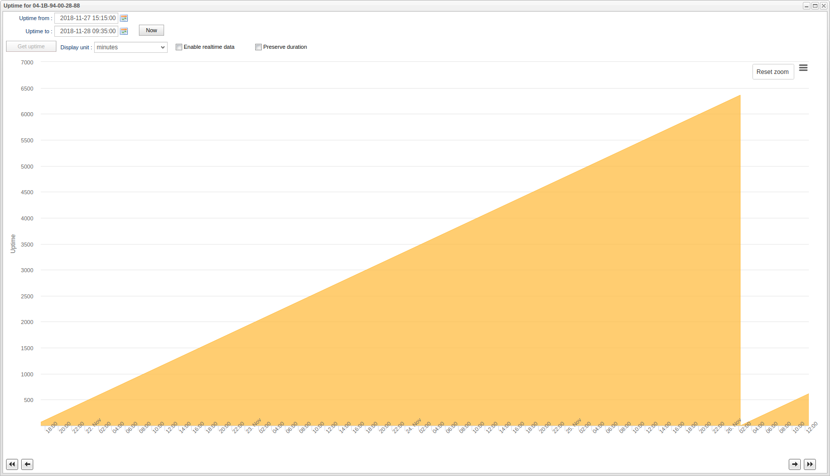
Task: Maximize the Uptime window
Action: (815, 6)
